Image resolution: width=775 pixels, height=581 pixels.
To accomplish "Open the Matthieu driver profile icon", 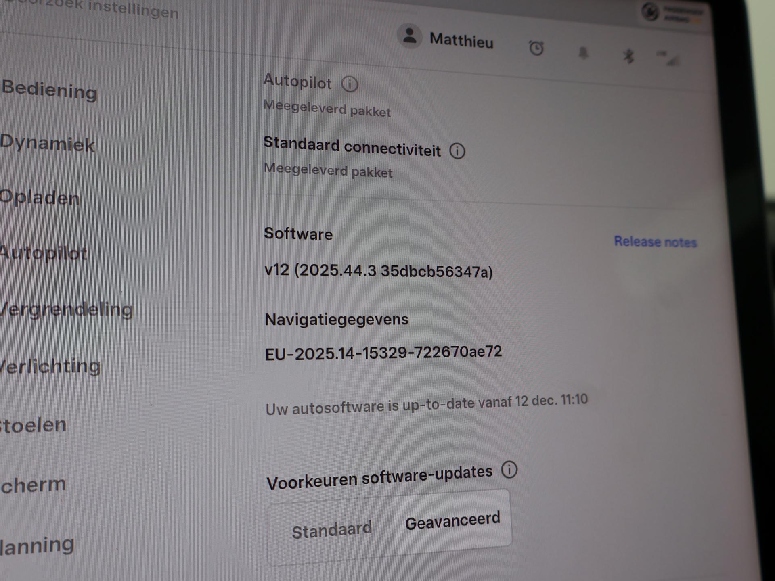I will [x=409, y=36].
